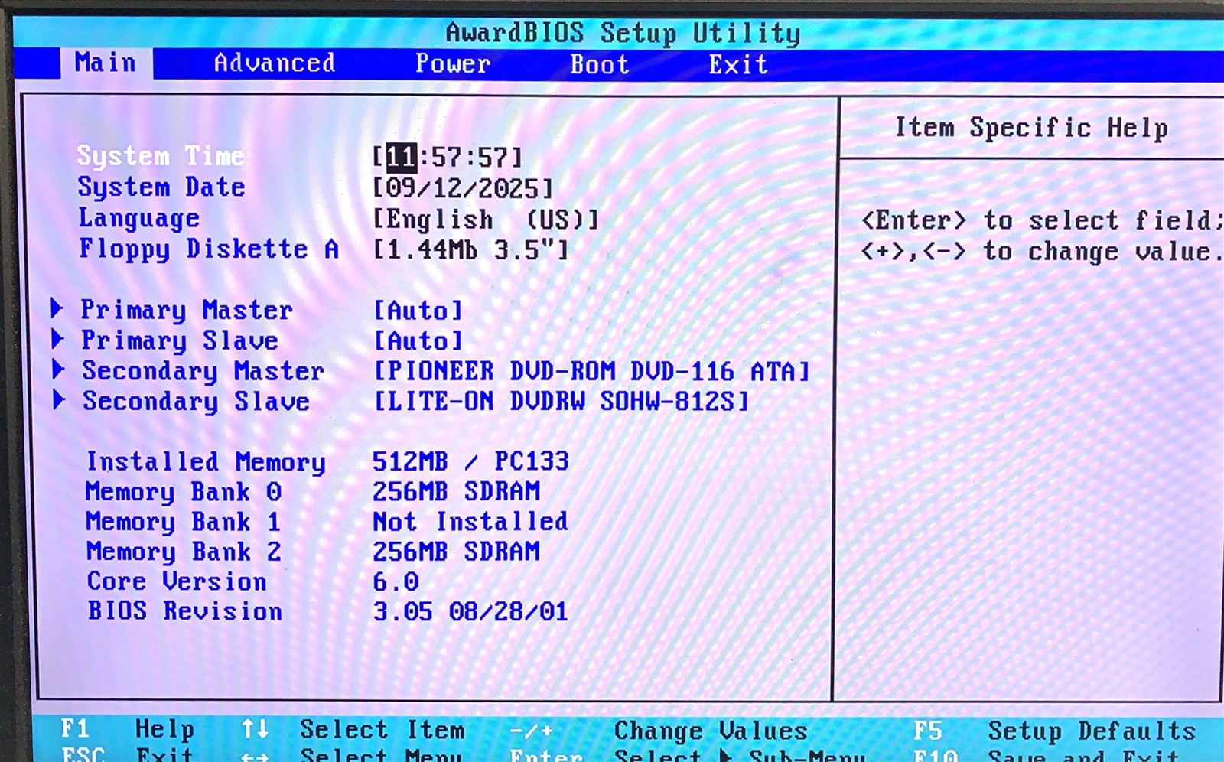Click the Not Installed value

tap(470, 521)
